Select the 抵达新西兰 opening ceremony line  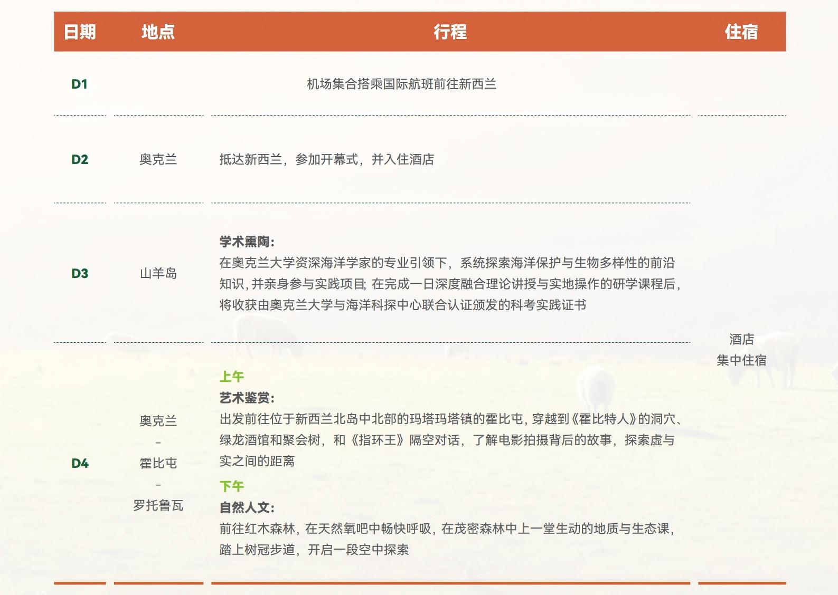[x=326, y=160]
